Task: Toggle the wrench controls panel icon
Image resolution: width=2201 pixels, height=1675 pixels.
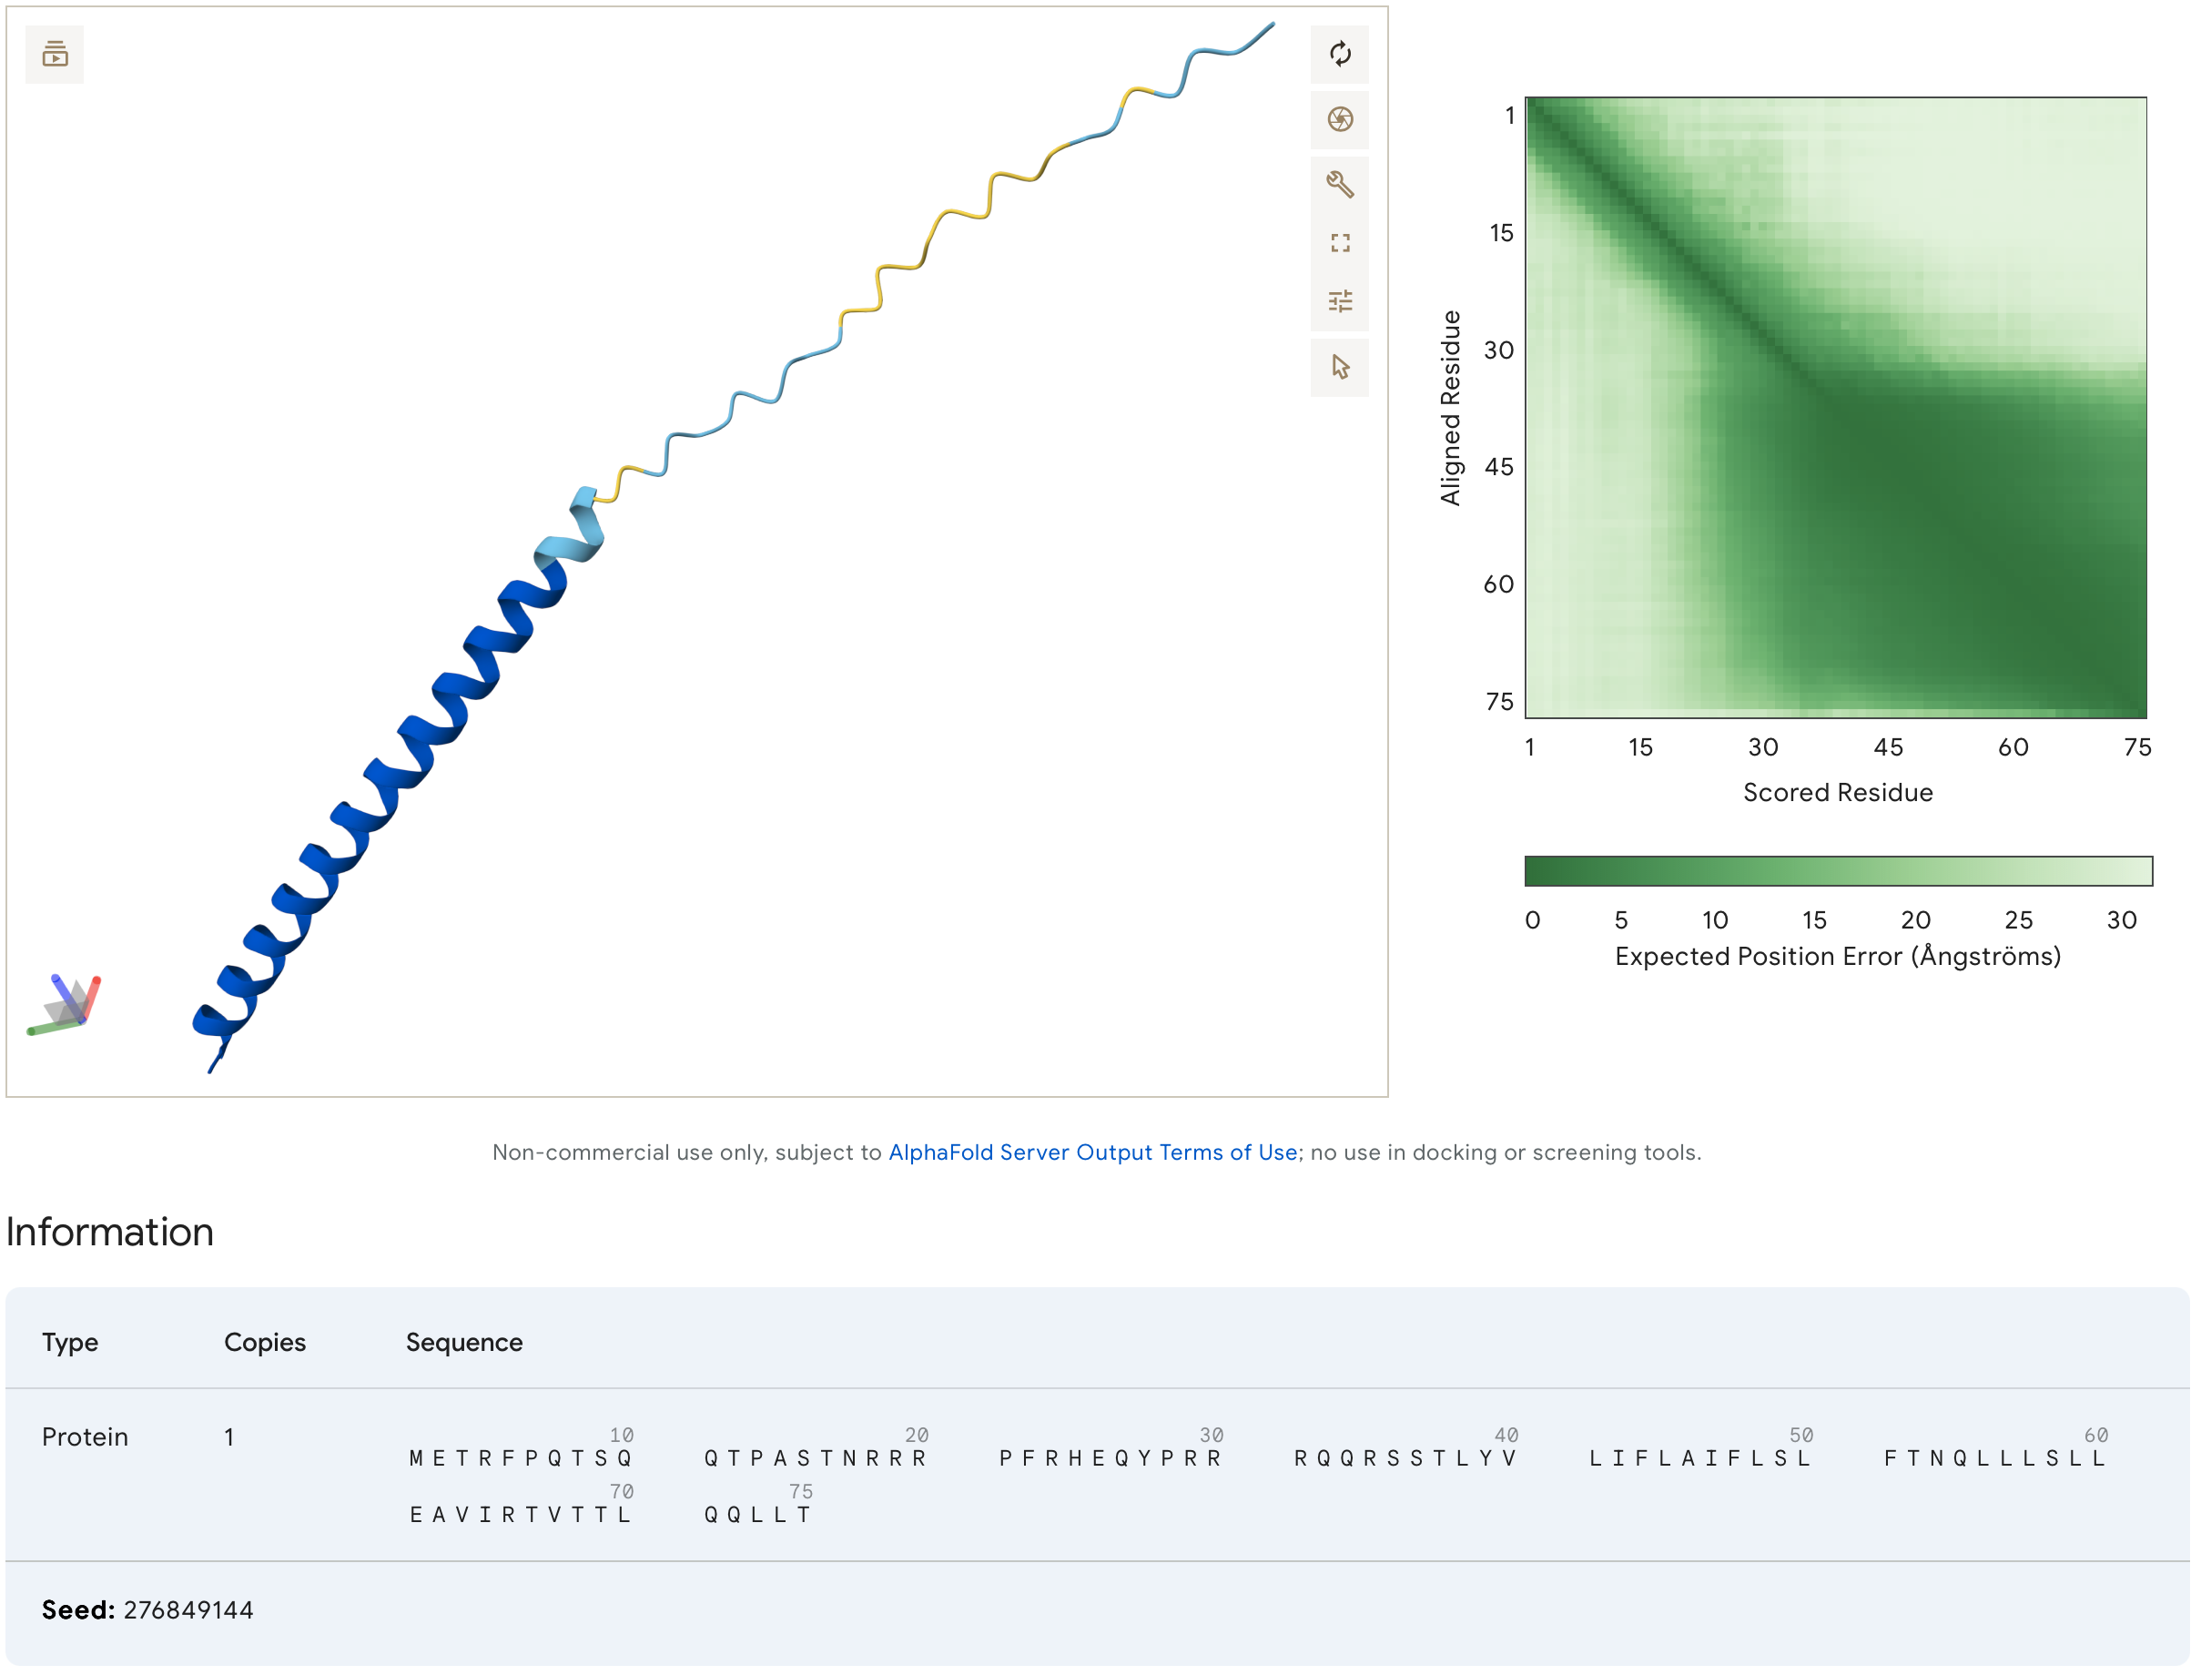Action: [1340, 185]
